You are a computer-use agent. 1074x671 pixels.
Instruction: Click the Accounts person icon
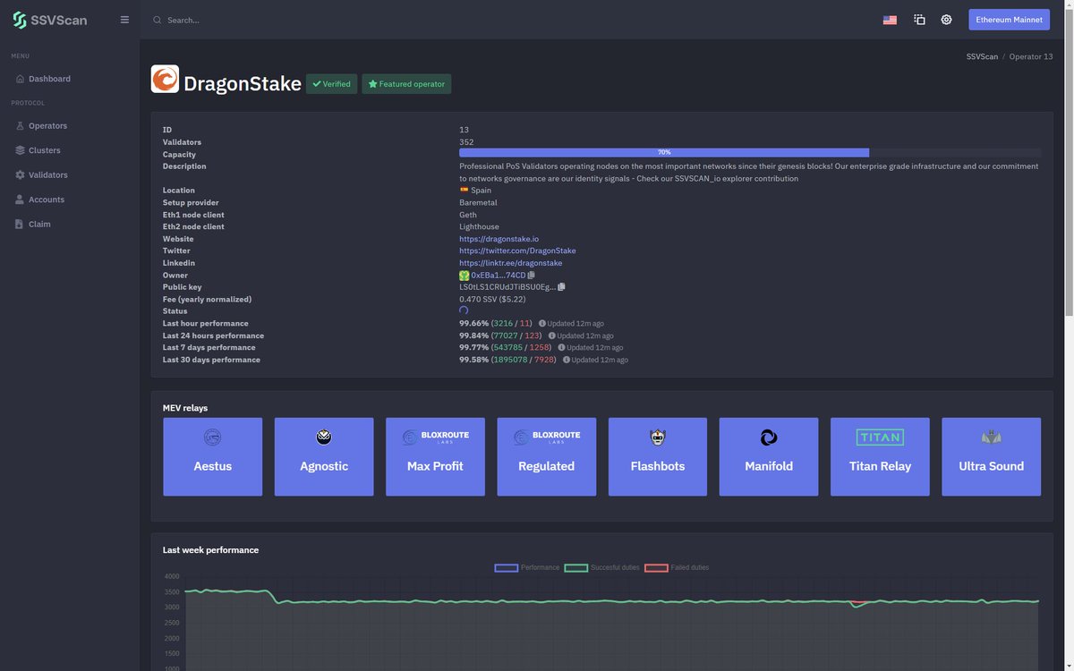[x=21, y=200]
